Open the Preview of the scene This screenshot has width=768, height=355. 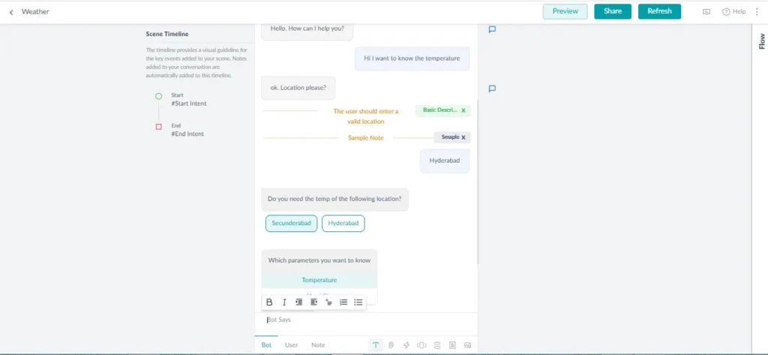coord(565,11)
